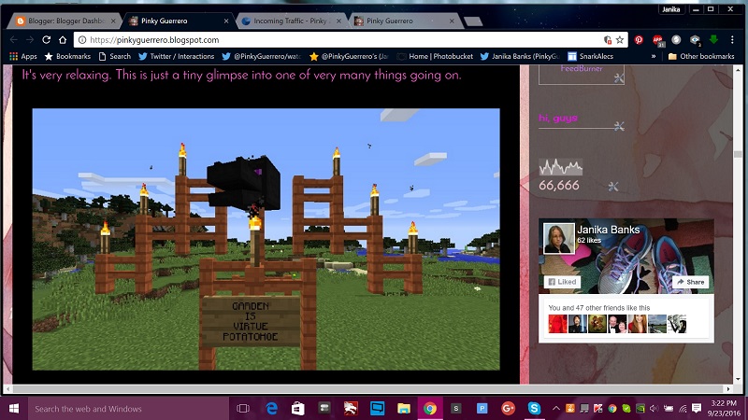Viewport: 748px width, 420px height.
Task: Open the SnarkAlecs bookmark
Action: 591,56
